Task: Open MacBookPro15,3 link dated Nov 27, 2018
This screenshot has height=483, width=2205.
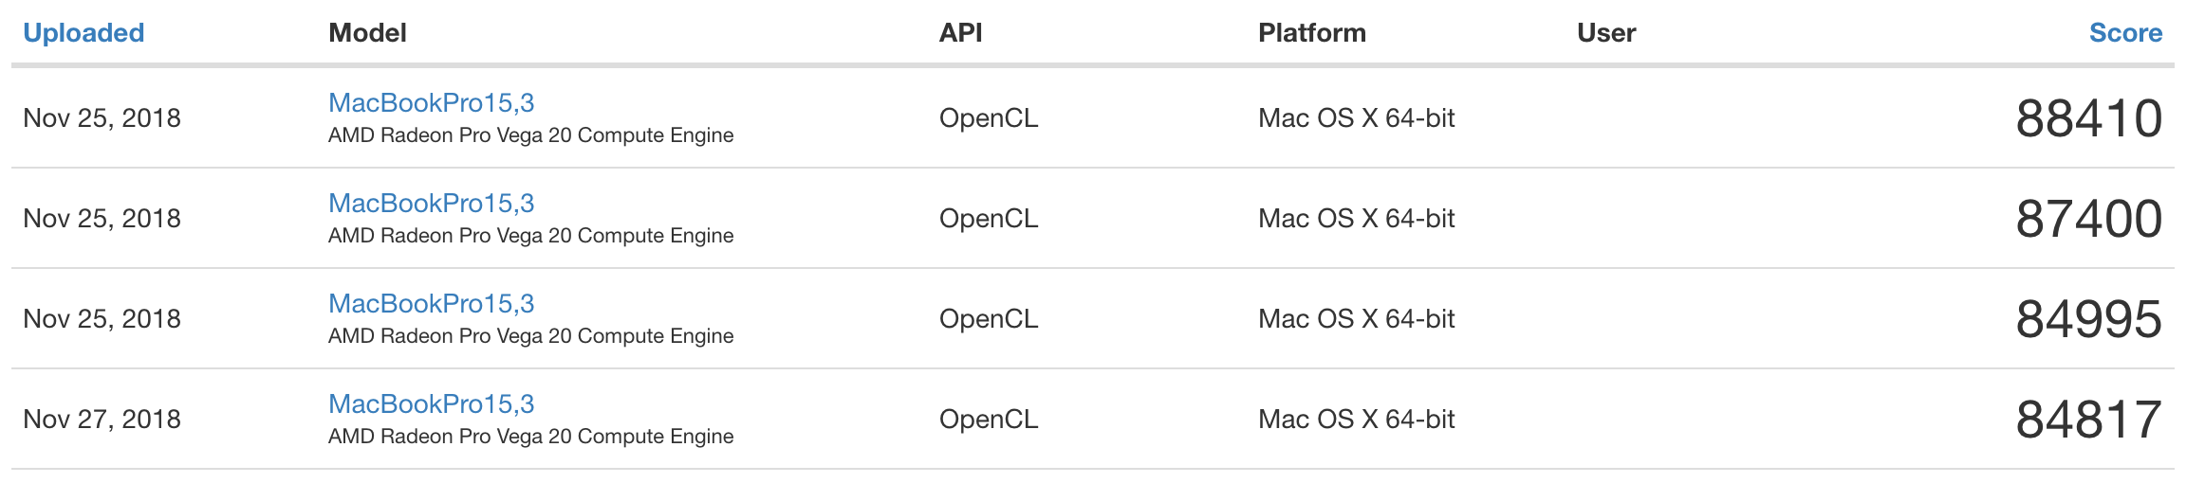Action: point(431,403)
